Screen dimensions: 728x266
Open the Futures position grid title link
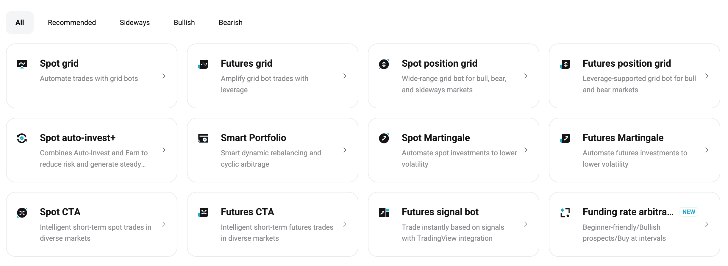(x=627, y=63)
